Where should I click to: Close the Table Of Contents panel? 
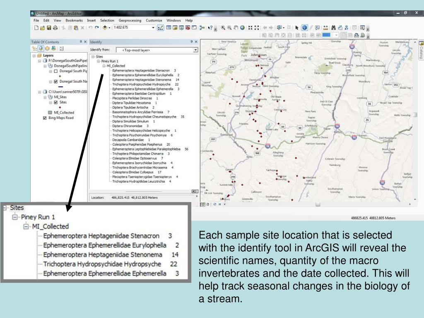(x=85, y=42)
